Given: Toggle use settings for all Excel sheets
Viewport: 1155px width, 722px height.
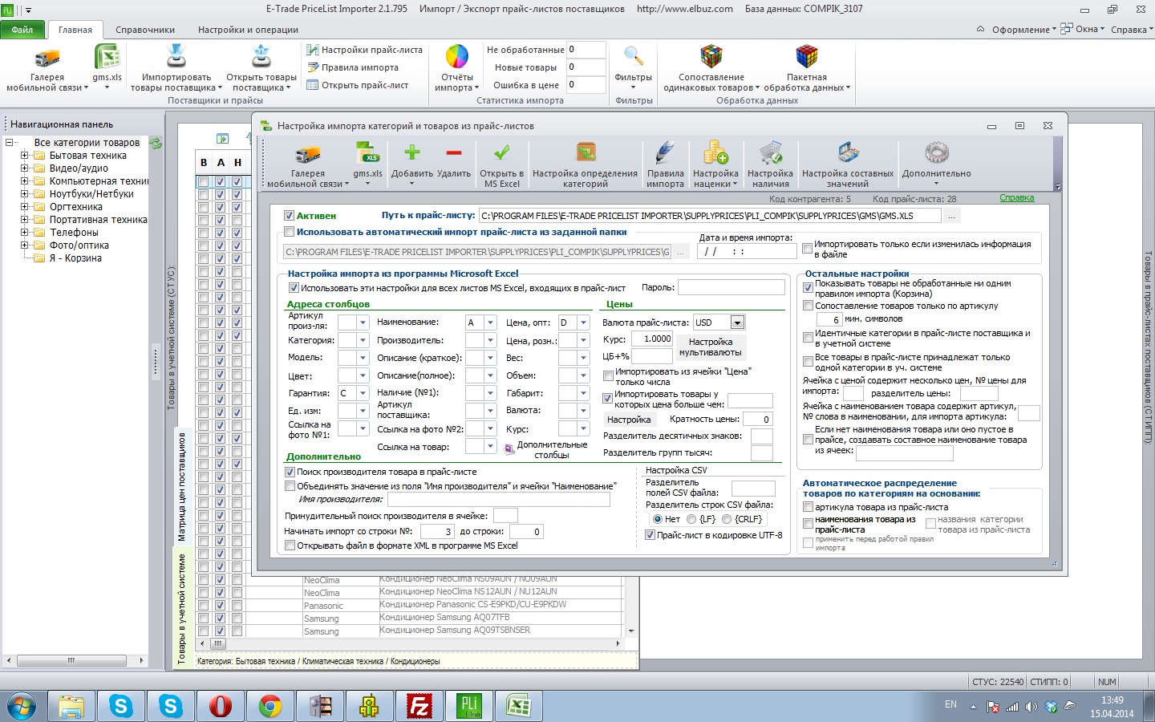Looking at the screenshot, I should [x=294, y=288].
